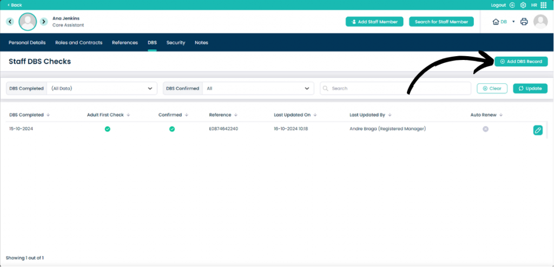Open the printer icon
This screenshot has width=554, height=267.
524,22
